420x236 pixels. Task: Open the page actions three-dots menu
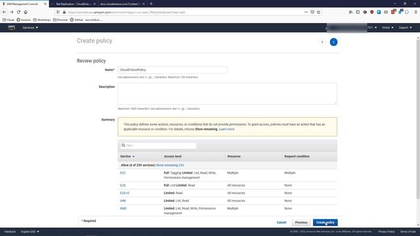[306, 12]
